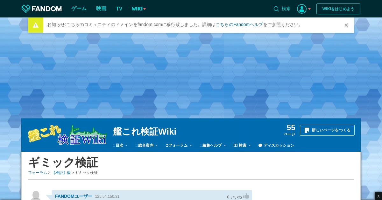This screenshot has height=200, width=382.
Task: Open the 艦これ検証Wiki logo image
Action: click(67, 135)
